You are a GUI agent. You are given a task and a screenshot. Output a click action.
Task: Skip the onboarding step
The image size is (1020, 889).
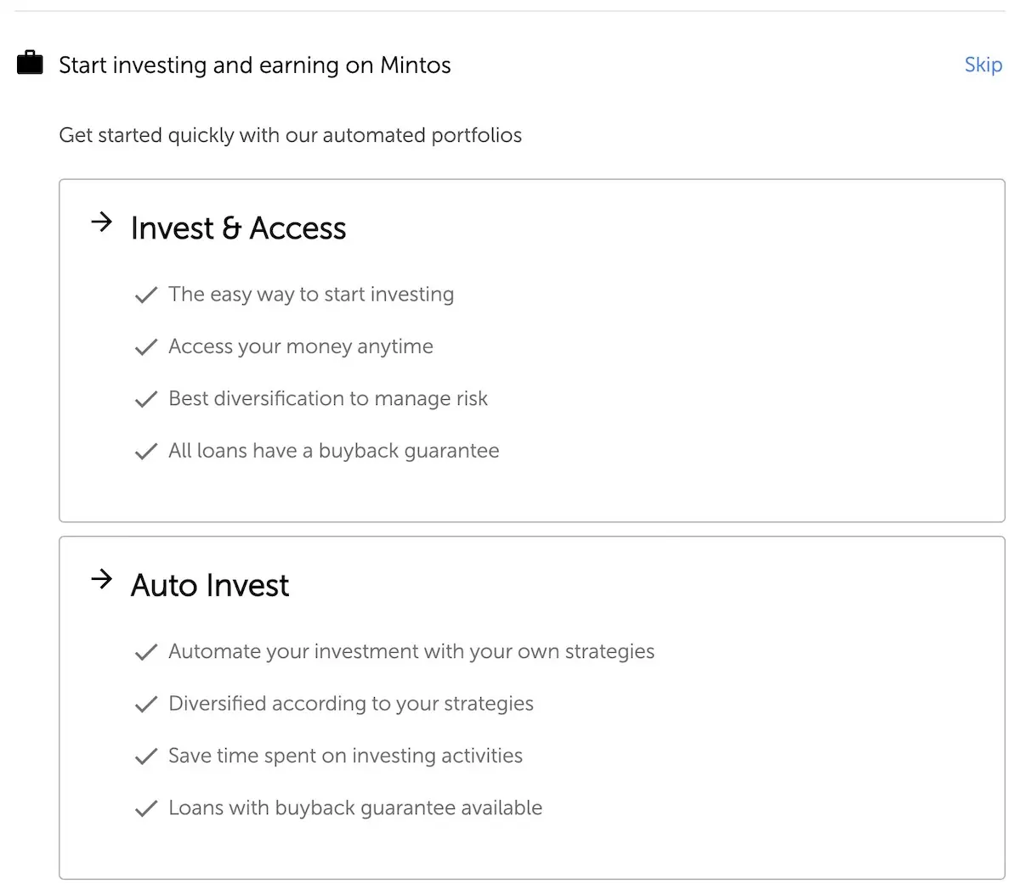[983, 65]
